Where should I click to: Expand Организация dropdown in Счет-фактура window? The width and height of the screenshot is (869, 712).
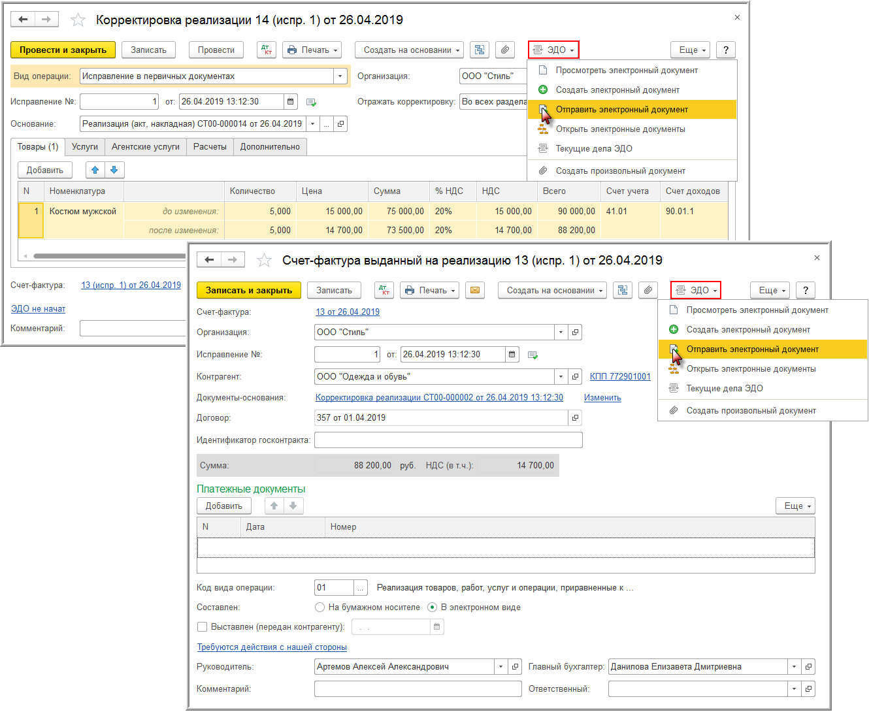click(561, 332)
